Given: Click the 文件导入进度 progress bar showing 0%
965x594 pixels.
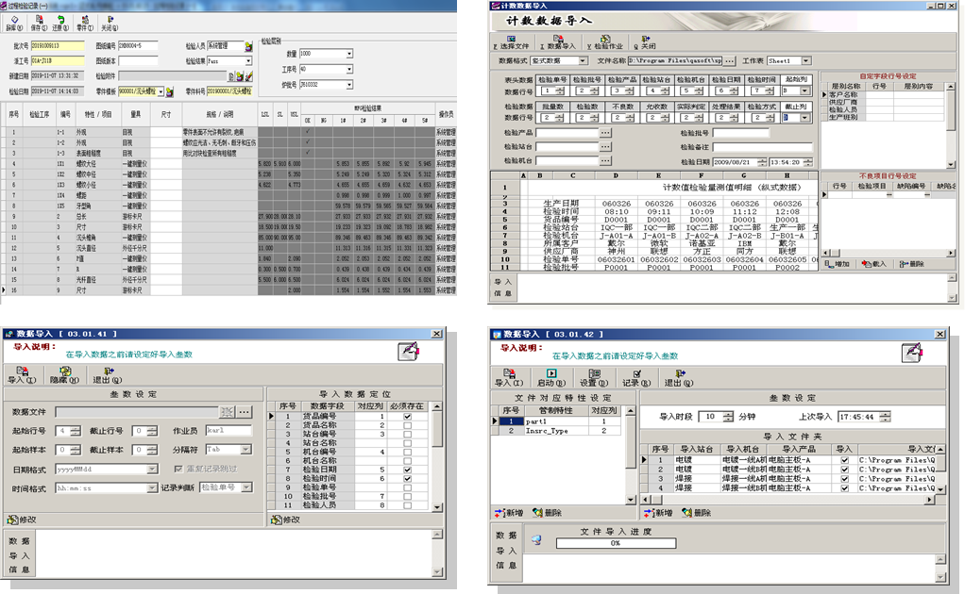Looking at the screenshot, I should tap(616, 543).
